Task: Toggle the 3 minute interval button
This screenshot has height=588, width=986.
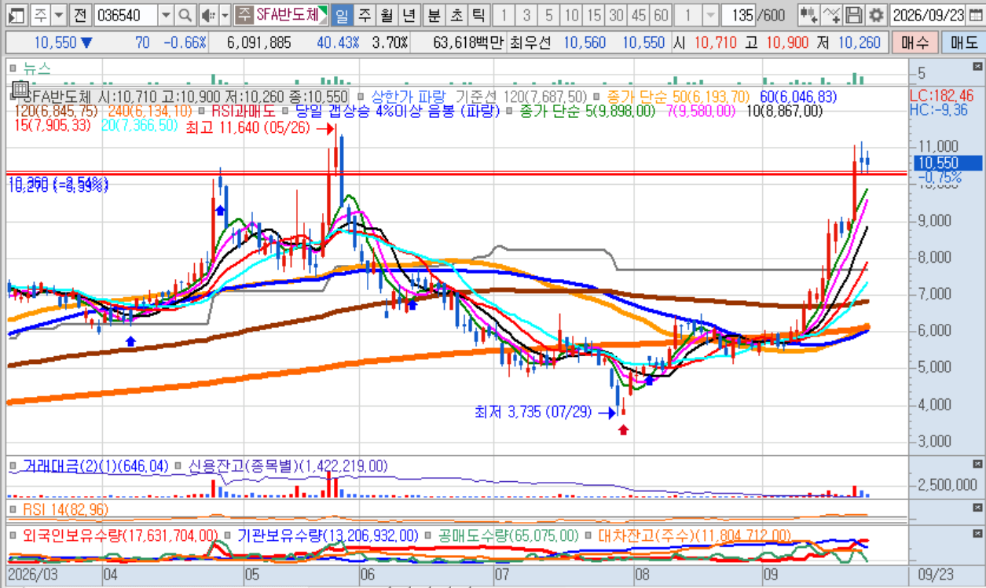Action: (526, 15)
